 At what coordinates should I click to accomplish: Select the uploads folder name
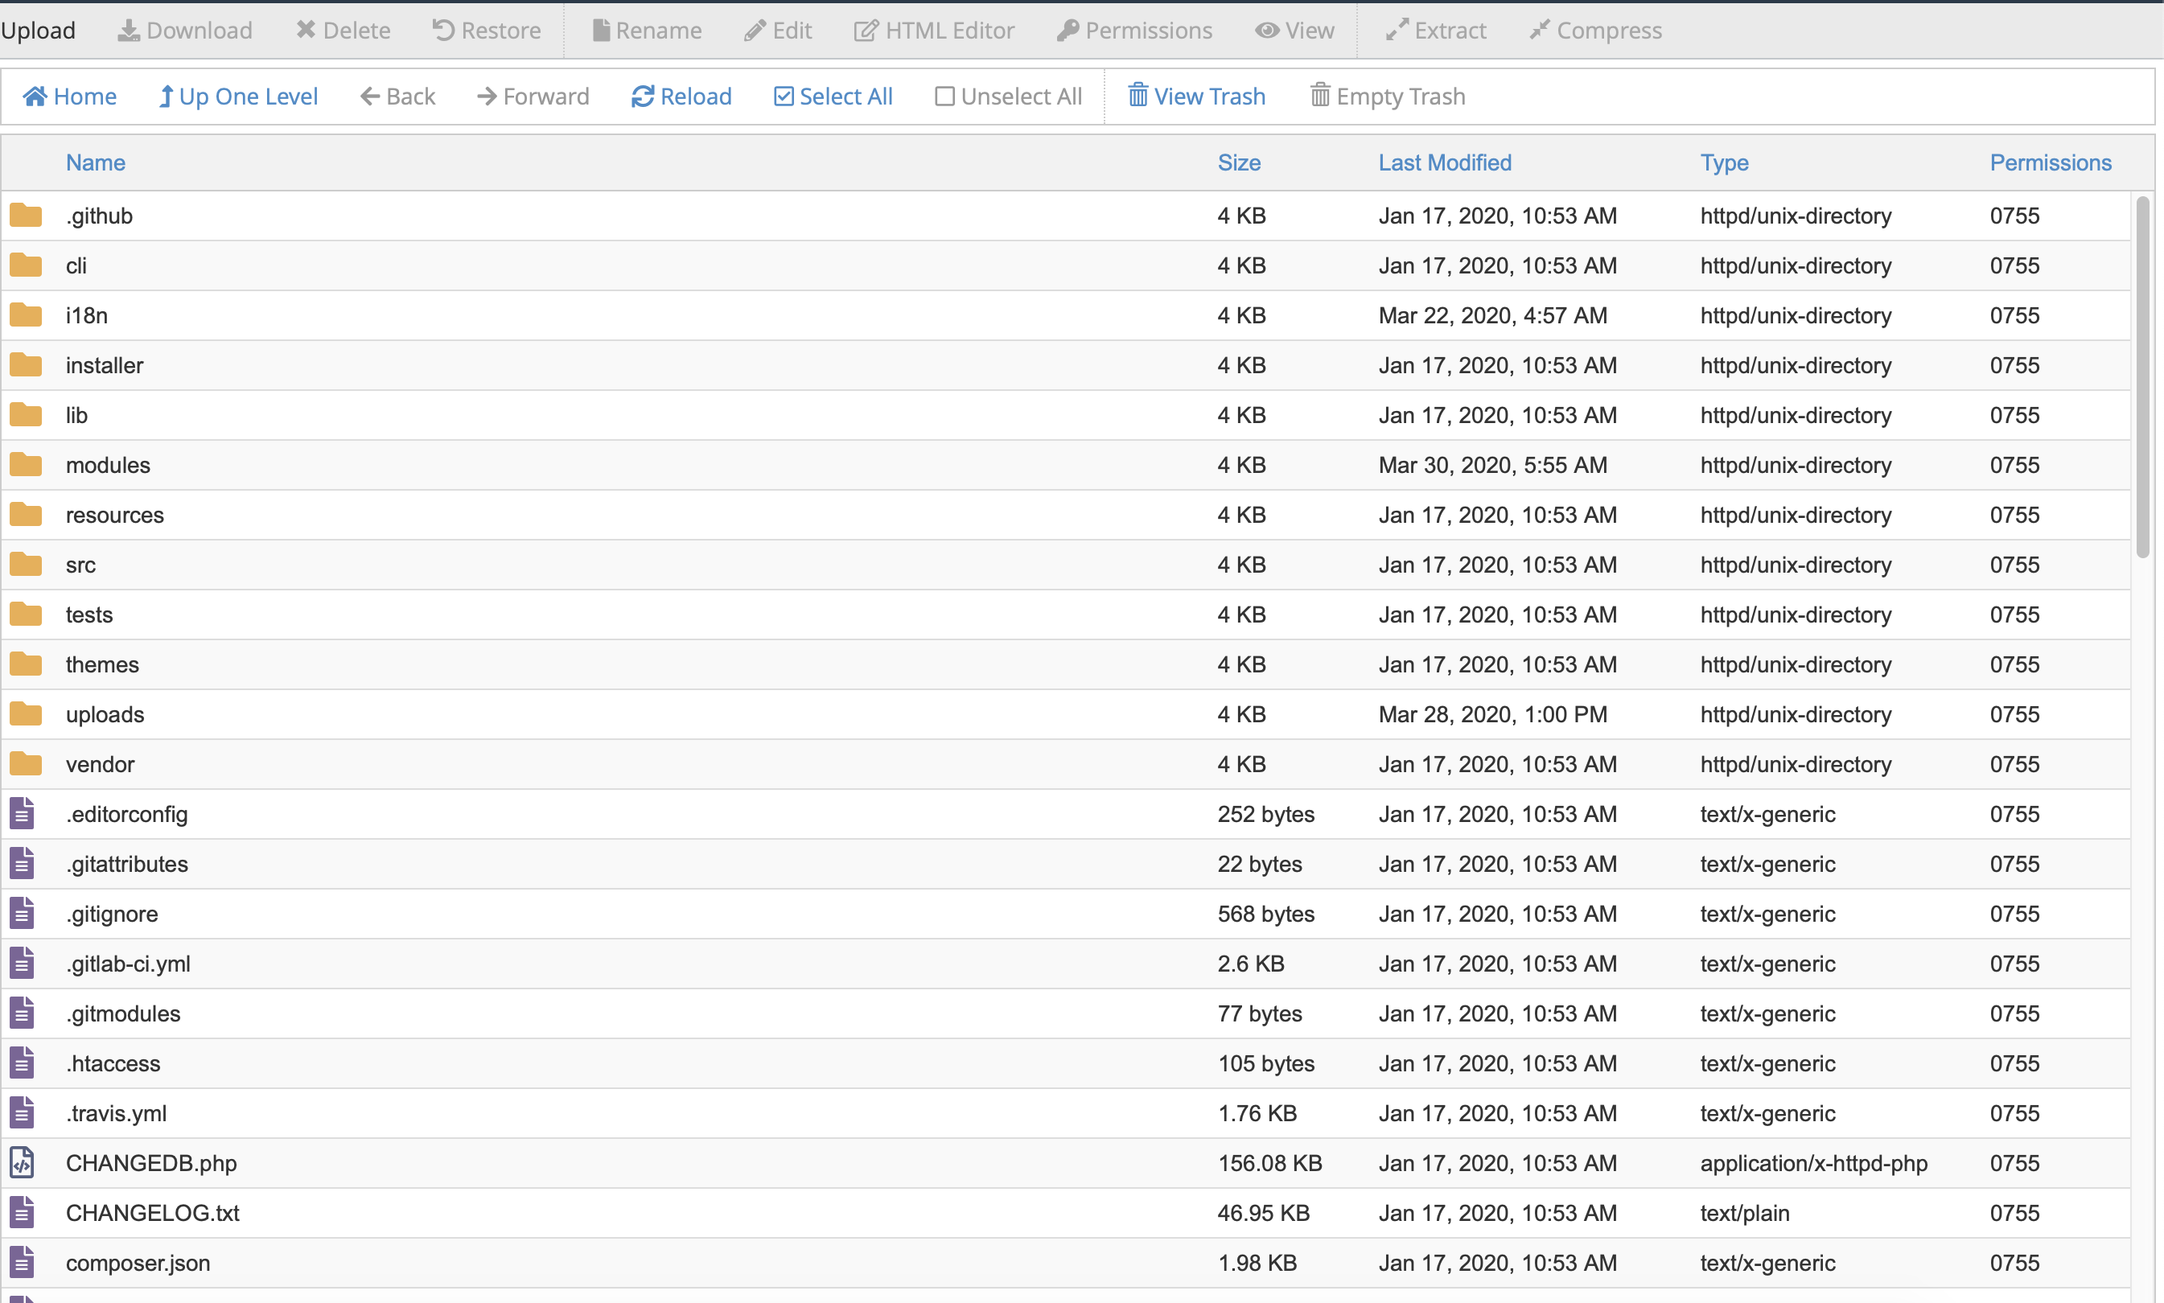[105, 714]
